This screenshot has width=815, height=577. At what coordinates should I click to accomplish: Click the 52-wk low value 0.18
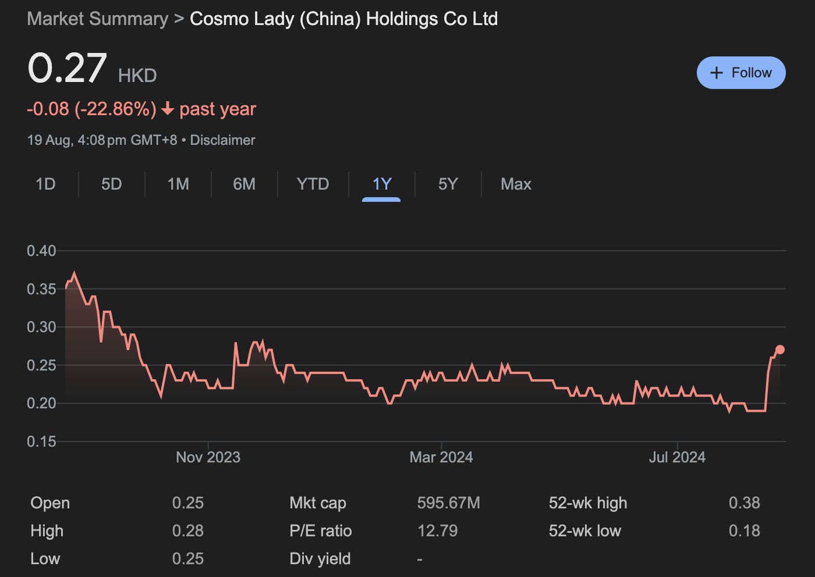point(744,530)
